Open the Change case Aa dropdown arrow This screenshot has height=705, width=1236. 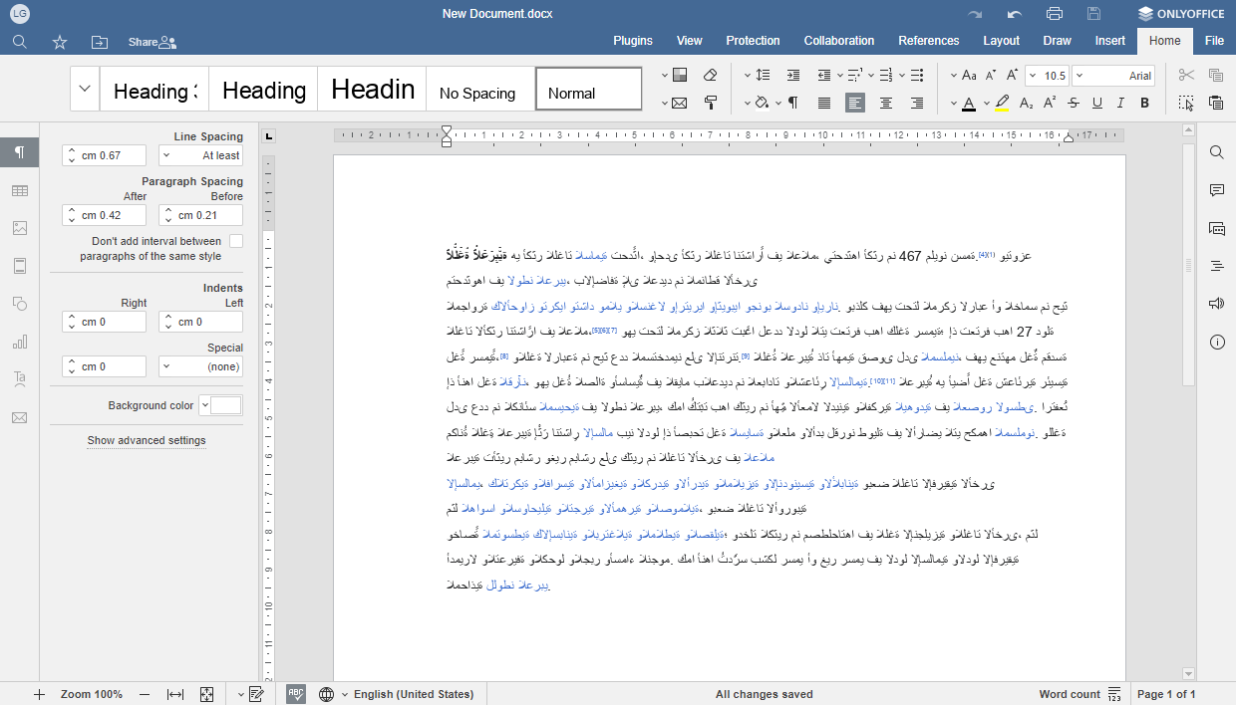coord(955,75)
